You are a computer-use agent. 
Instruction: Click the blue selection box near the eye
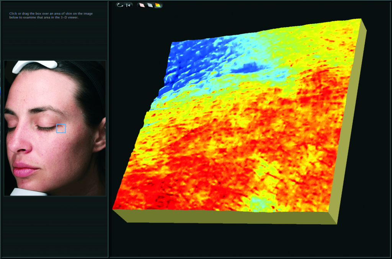click(x=61, y=129)
